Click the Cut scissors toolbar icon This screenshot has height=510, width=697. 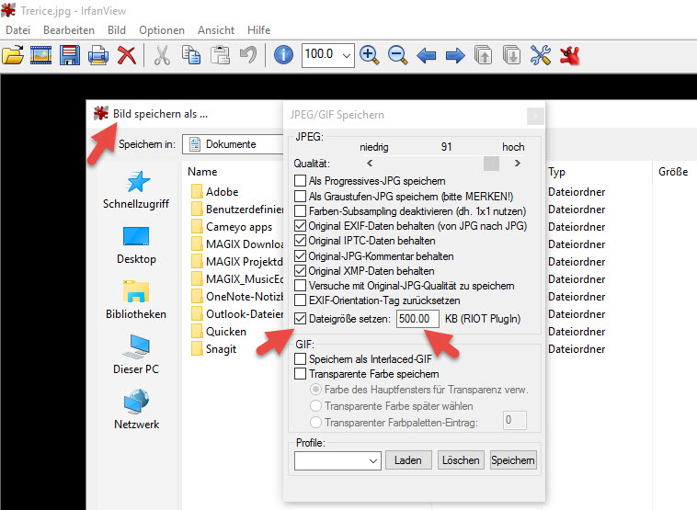[x=162, y=55]
